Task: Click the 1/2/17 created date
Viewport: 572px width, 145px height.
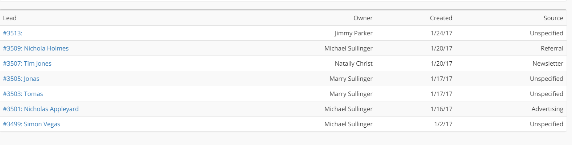Action: (x=443, y=124)
